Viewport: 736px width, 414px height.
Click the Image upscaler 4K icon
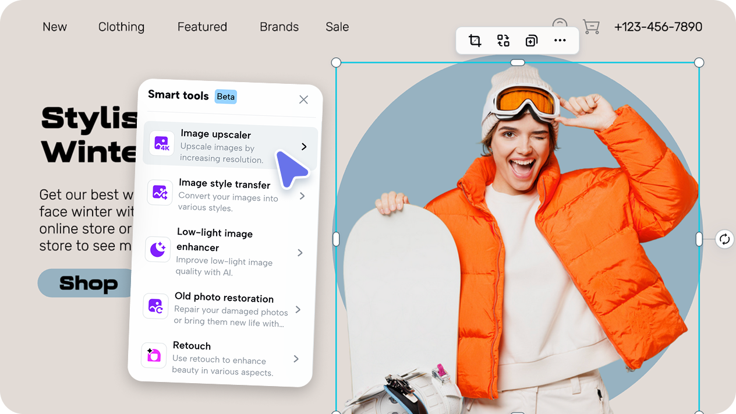pyautogui.click(x=161, y=144)
